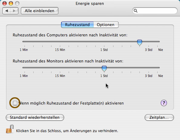
Task: Enable hard disk sleep checkbox
Action: click(x=15, y=103)
